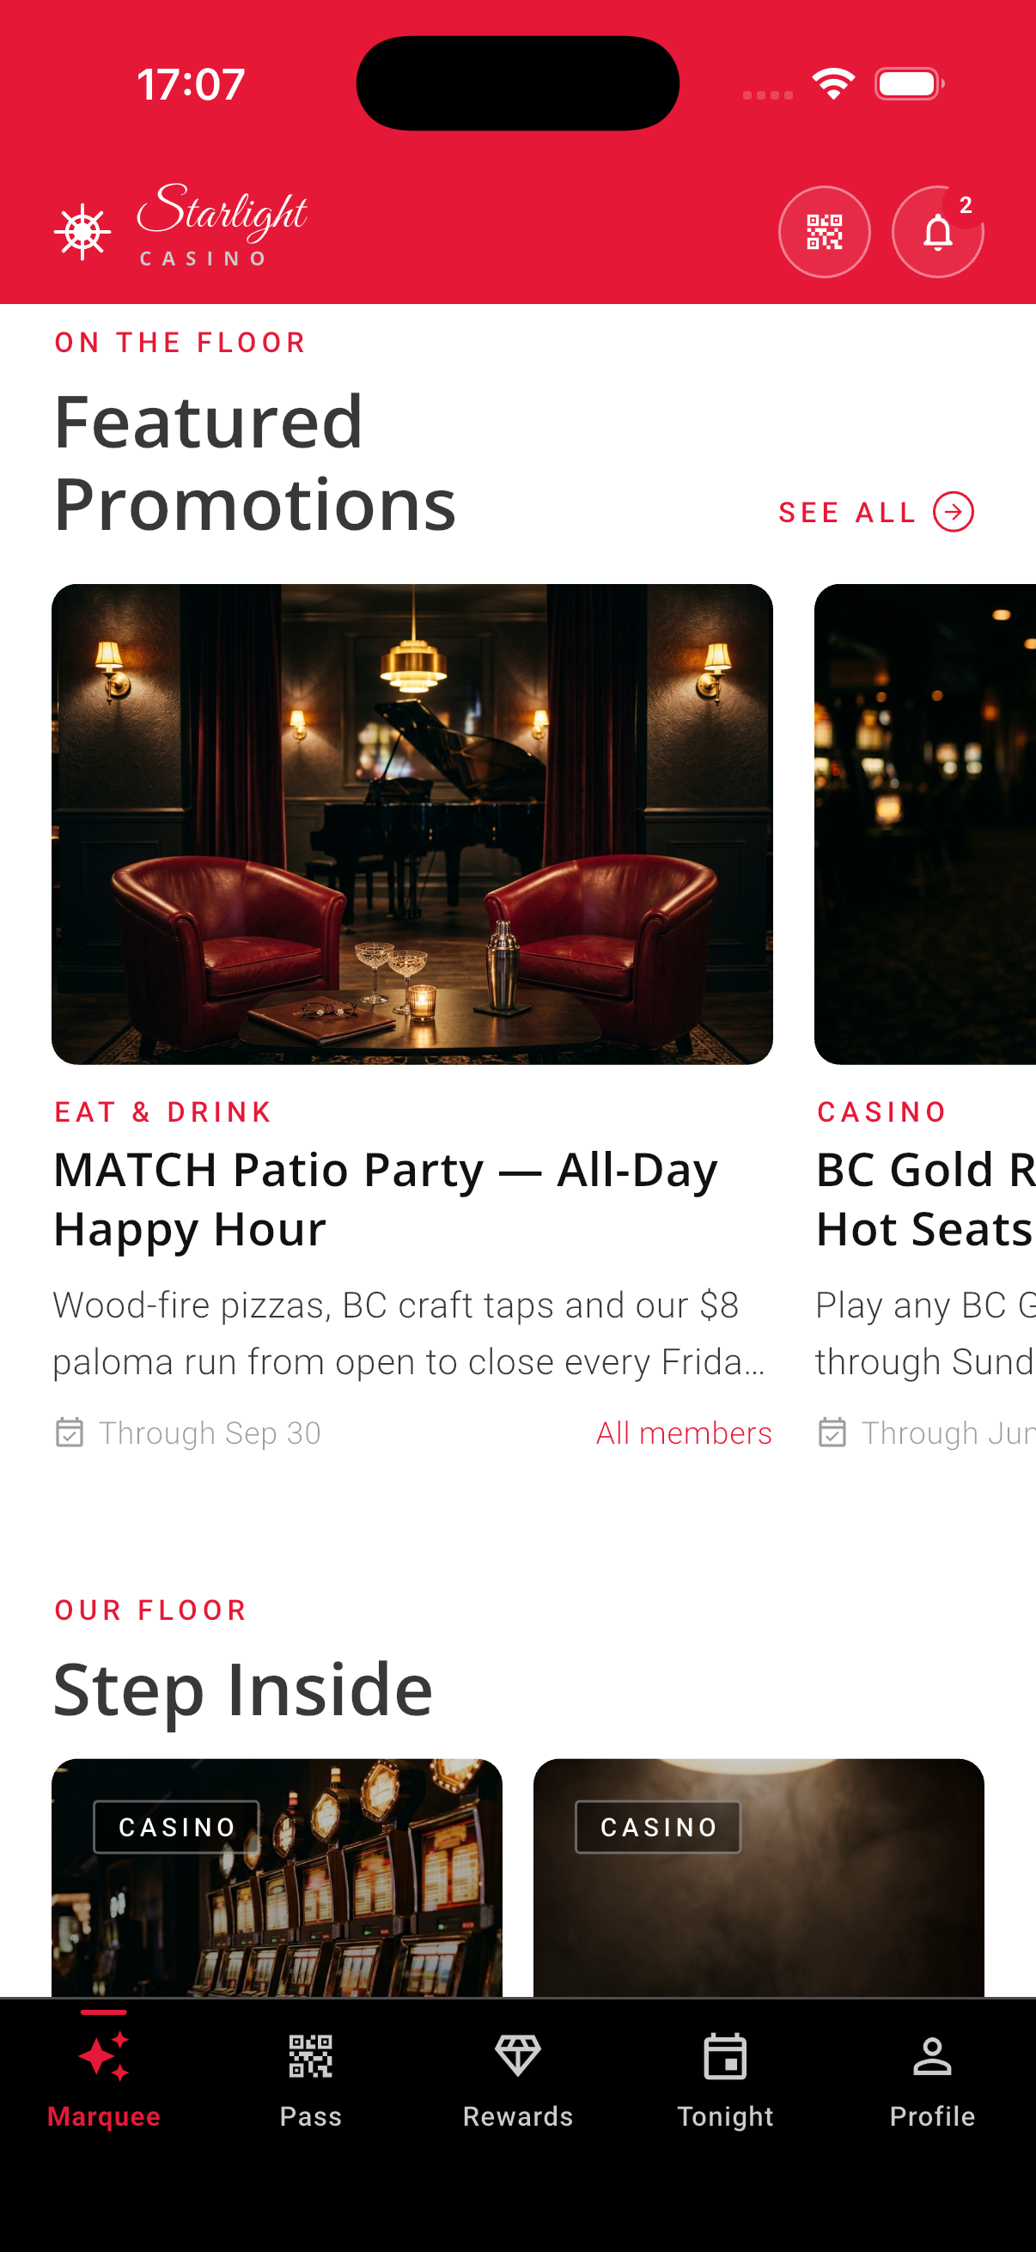Tap the Rewards diamond icon
Screen dimensions: 1036x2252
[517, 2055]
